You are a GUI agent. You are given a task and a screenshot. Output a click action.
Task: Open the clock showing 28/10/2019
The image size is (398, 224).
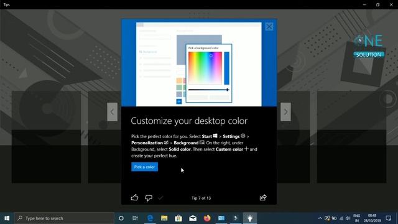(372, 218)
